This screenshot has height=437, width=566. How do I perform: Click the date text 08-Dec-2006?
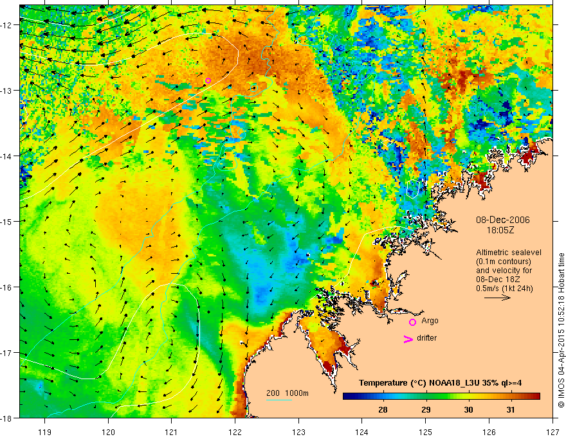[503, 220]
